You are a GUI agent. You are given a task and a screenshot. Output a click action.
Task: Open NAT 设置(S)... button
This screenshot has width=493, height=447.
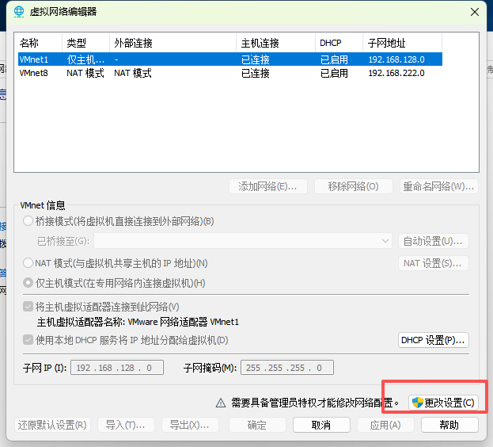434,263
